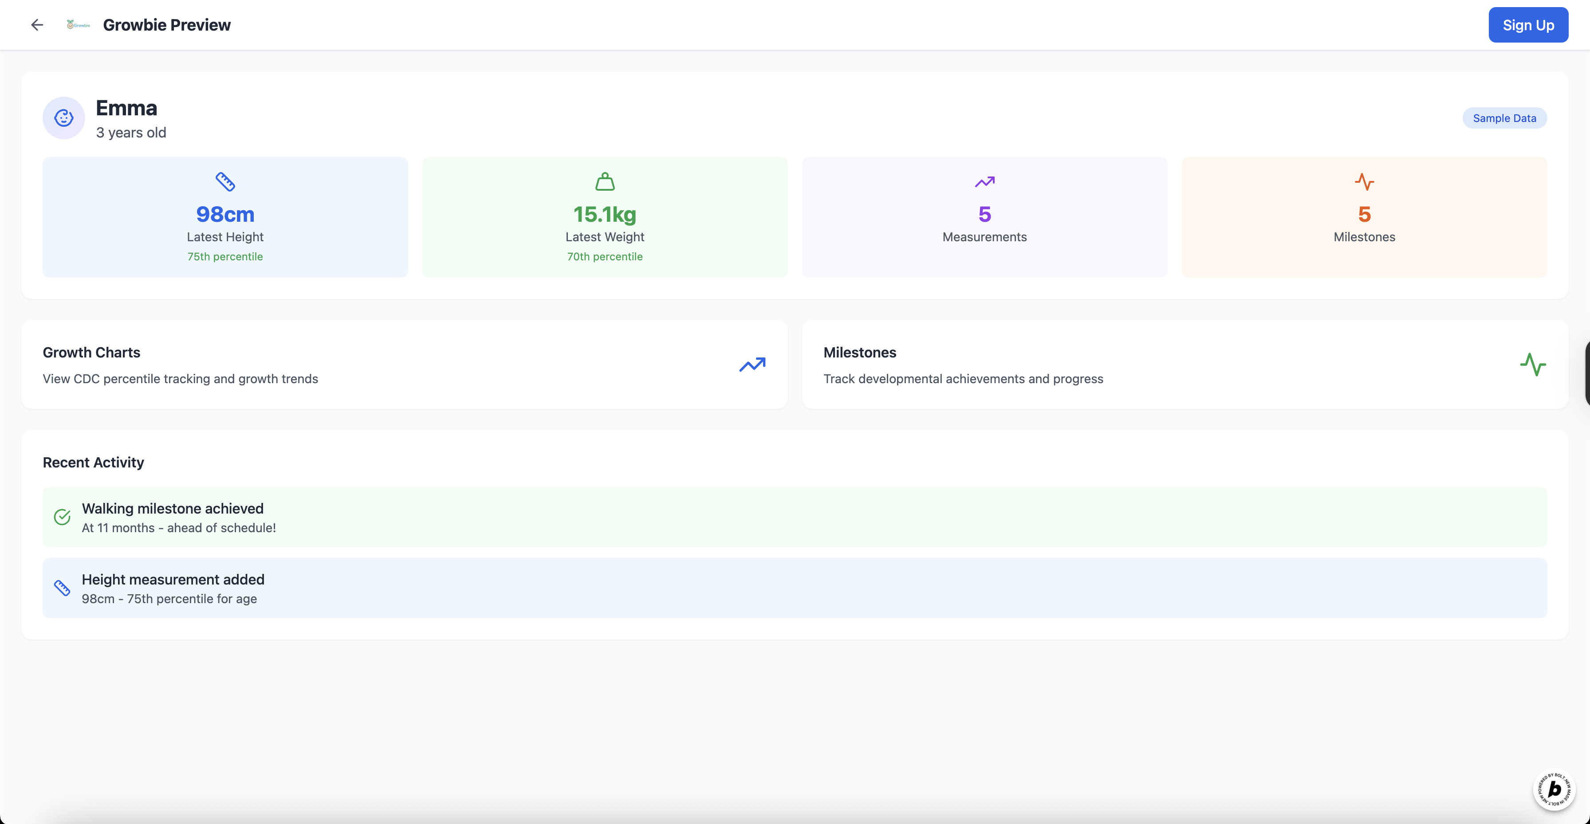Click the back arrow icon

pyautogui.click(x=37, y=25)
